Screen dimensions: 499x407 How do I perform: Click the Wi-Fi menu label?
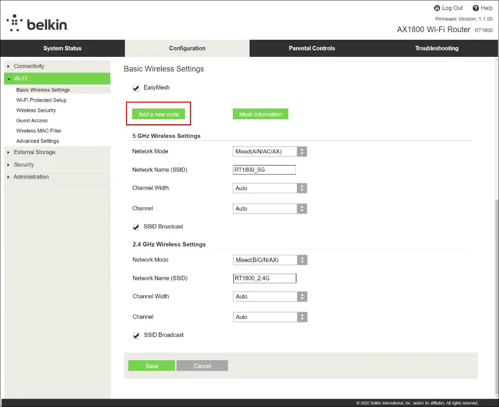click(20, 78)
